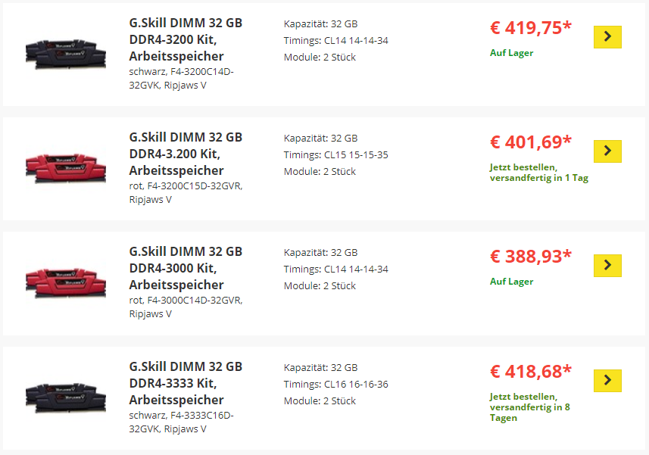Screen dimensions: 649x455
Task: Open the red DDR4-3000 Ripjaws V product image
Action: 66,282
